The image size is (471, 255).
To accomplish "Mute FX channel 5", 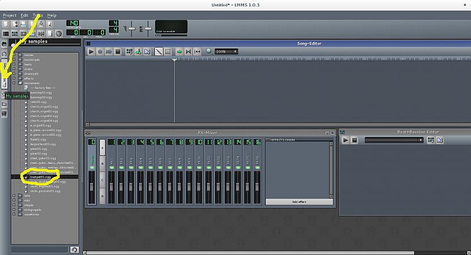I will click(x=150, y=167).
